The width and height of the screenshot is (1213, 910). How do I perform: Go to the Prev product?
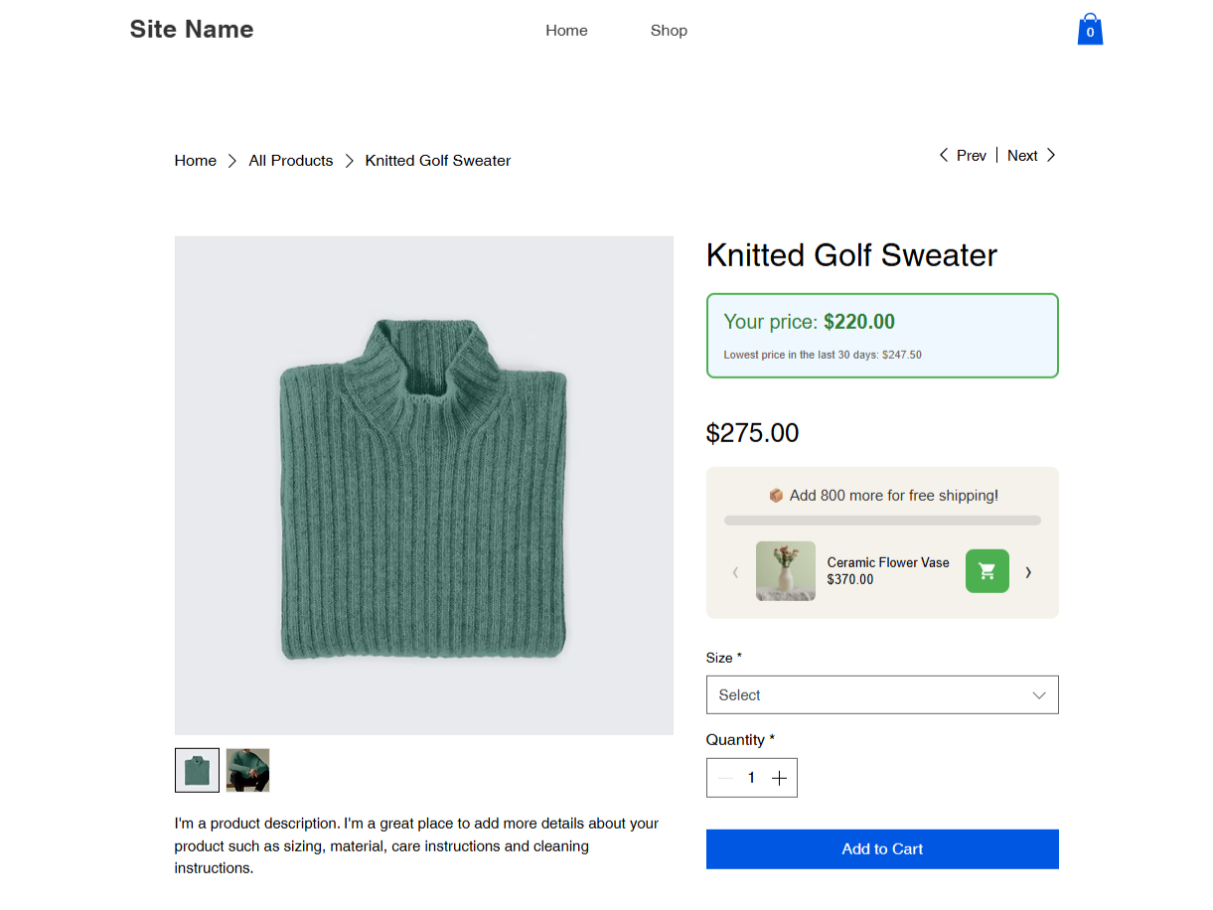[963, 155]
